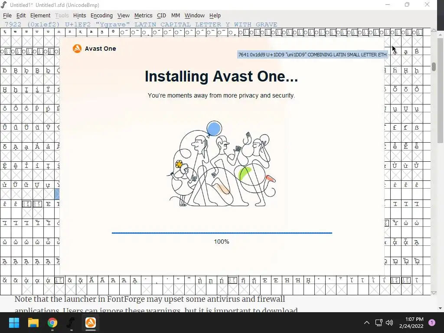
Task: Open the volume control tray icon
Action: click(x=389, y=323)
